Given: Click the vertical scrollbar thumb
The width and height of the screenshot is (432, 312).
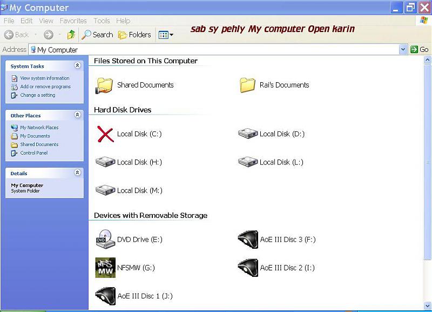Looking at the screenshot, I should click(x=427, y=162).
